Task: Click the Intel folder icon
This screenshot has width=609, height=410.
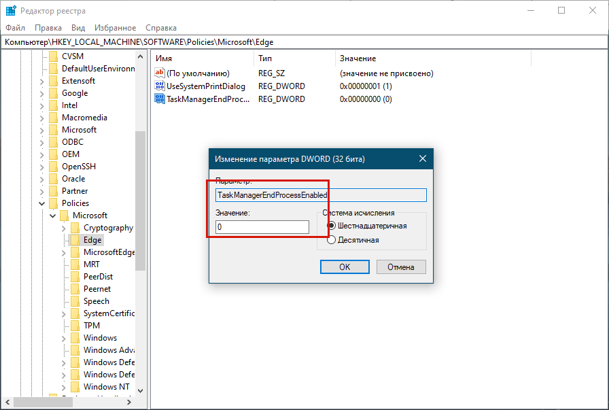Action: click(53, 105)
